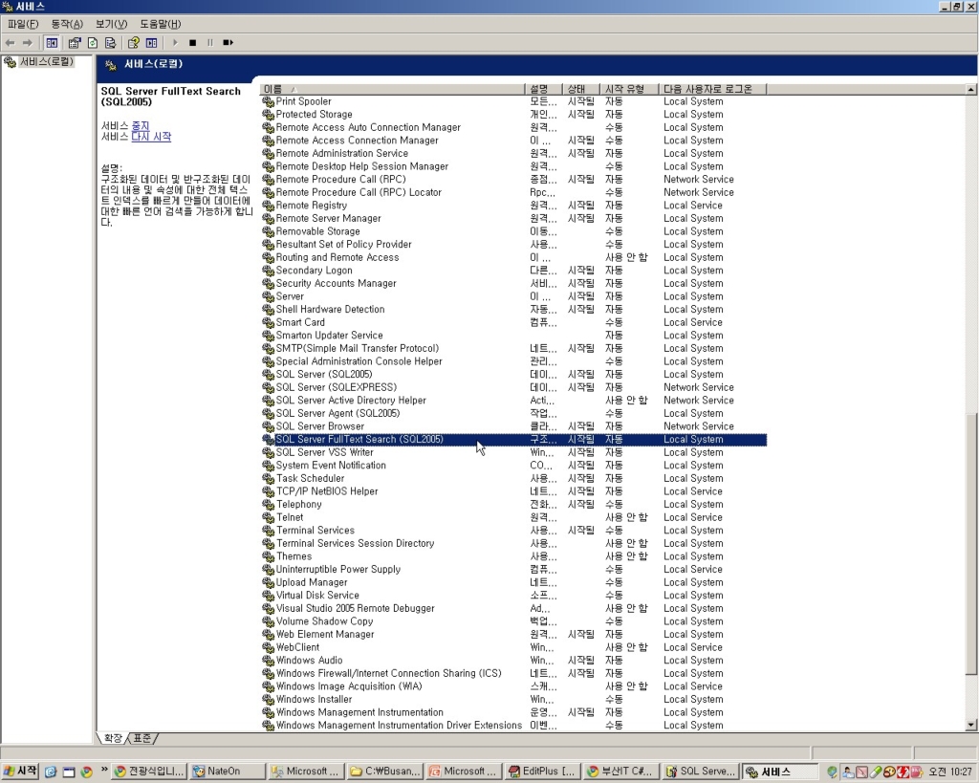Select the Uninterruptible Power Supply service
Image resolution: width=979 pixels, height=783 pixels.
pyautogui.click(x=513, y=569)
